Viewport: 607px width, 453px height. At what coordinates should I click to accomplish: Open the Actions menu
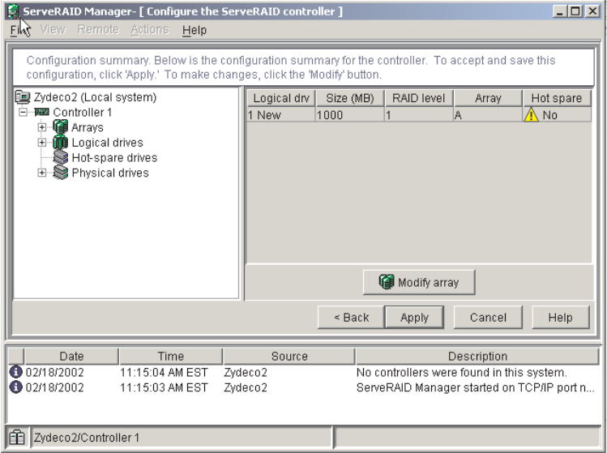point(150,29)
